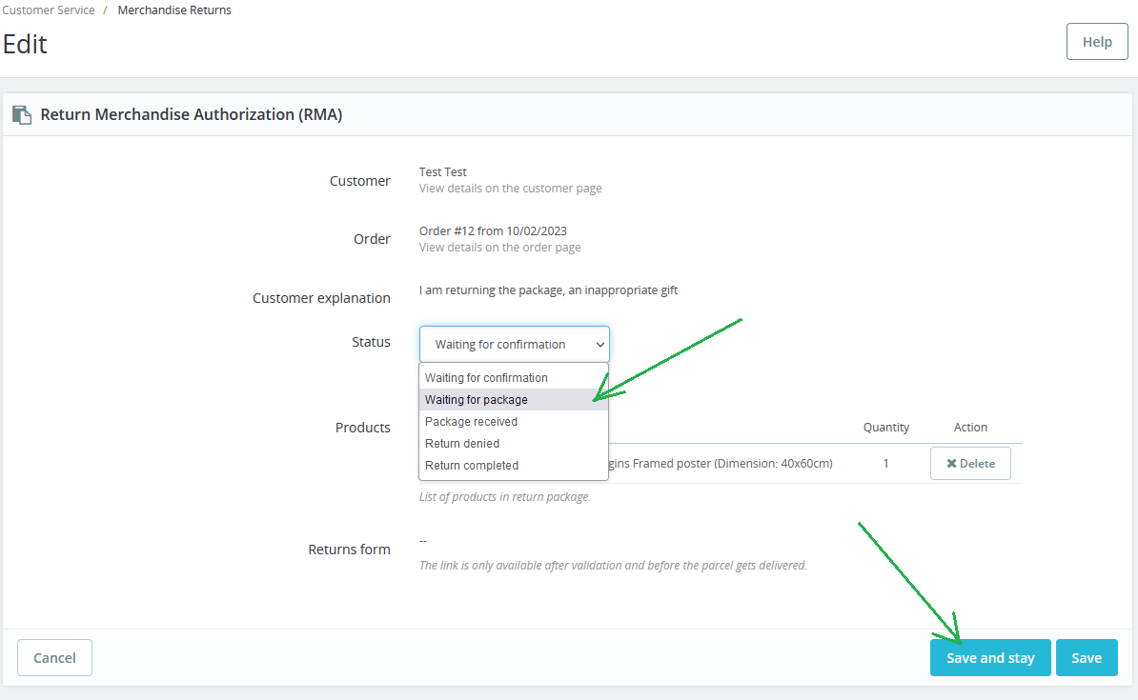Viewport: 1138px width, 700px height.
Task: Go to Customer Service breadcrumb
Action: pyautogui.click(x=49, y=10)
